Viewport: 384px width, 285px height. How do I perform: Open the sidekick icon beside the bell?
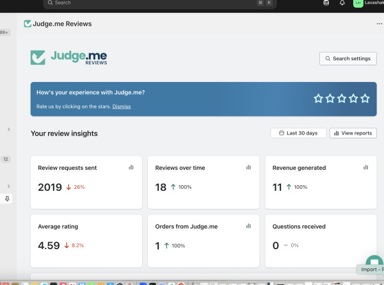[x=326, y=3]
